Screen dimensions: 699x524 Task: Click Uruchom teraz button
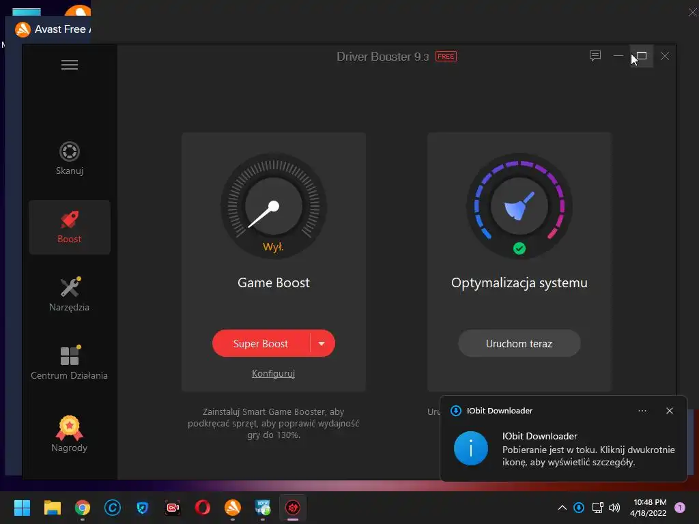(519, 344)
